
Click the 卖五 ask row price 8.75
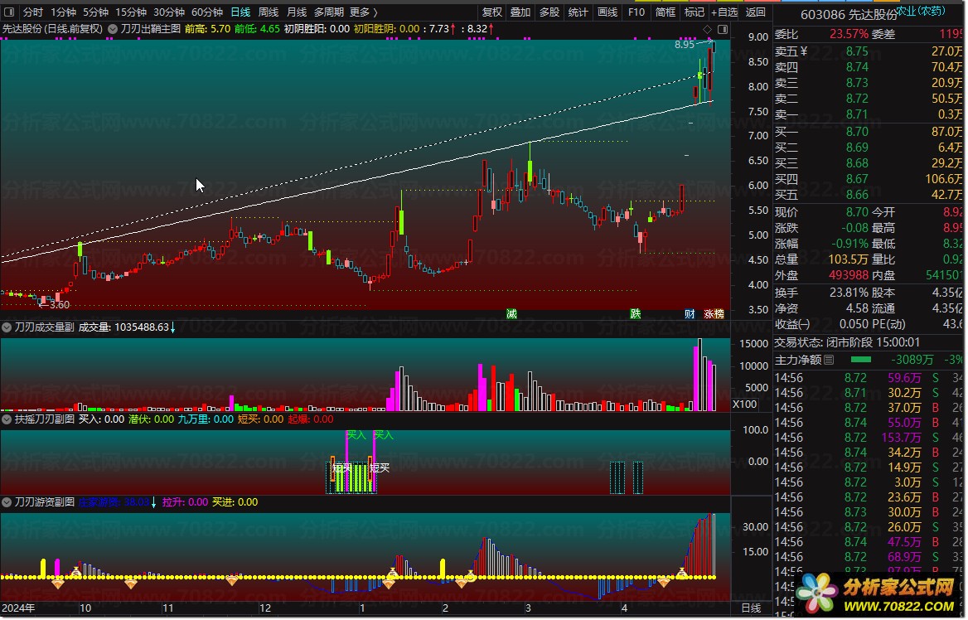click(857, 51)
